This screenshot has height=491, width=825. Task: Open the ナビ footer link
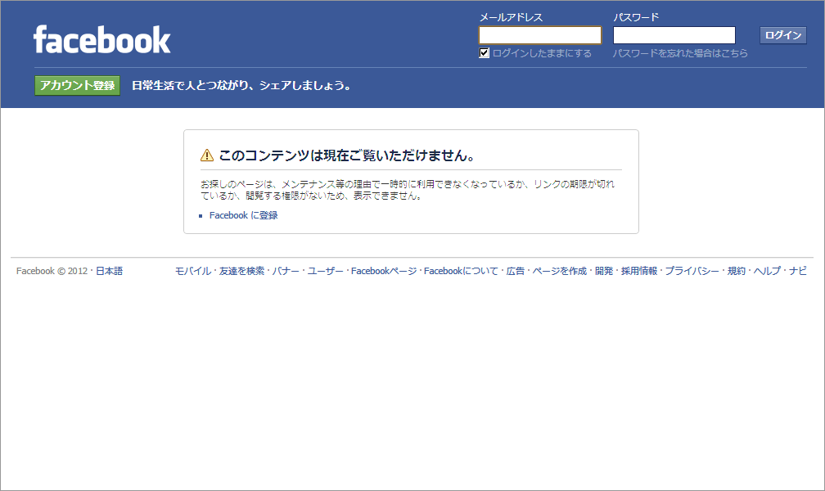coord(798,271)
